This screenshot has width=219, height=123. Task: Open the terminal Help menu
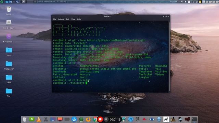coord(79,19)
